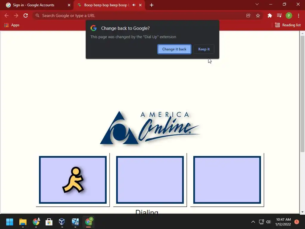Open volume speaker tray icon

pyautogui.click(x=268, y=222)
